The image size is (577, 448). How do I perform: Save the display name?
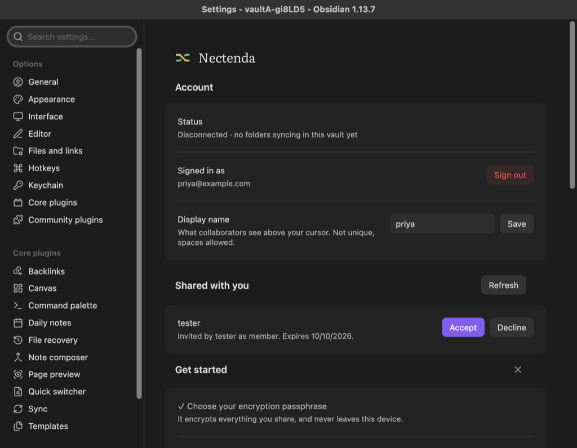517,224
